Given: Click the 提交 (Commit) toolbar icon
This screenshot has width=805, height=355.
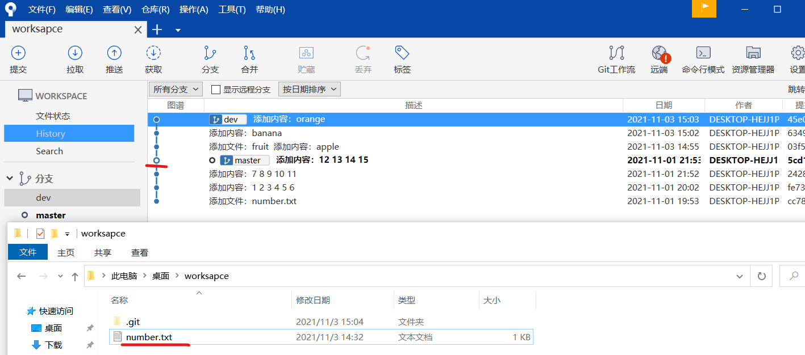Looking at the screenshot, I should coord(18,53).
